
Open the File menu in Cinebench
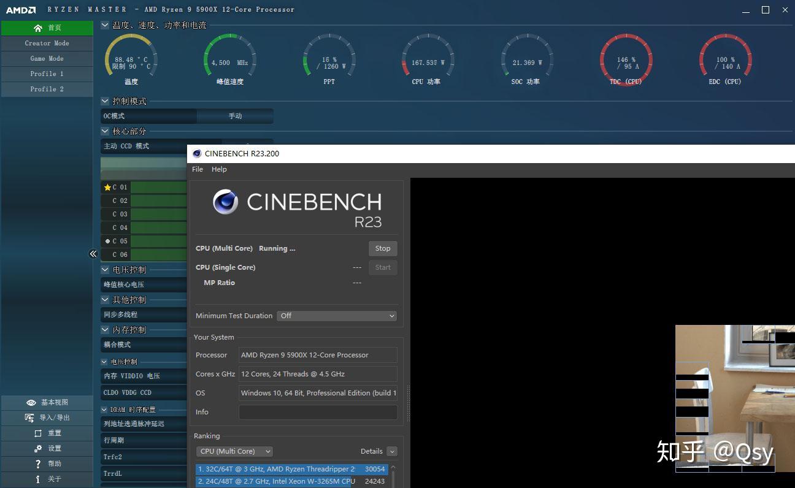(x=198, y=169)
